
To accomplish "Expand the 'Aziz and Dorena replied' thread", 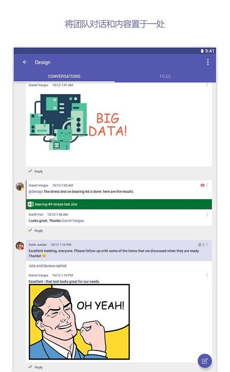I will point(48,266).
